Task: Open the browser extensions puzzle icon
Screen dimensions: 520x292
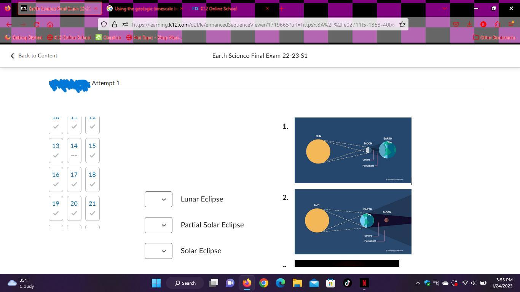Action: 497,25
